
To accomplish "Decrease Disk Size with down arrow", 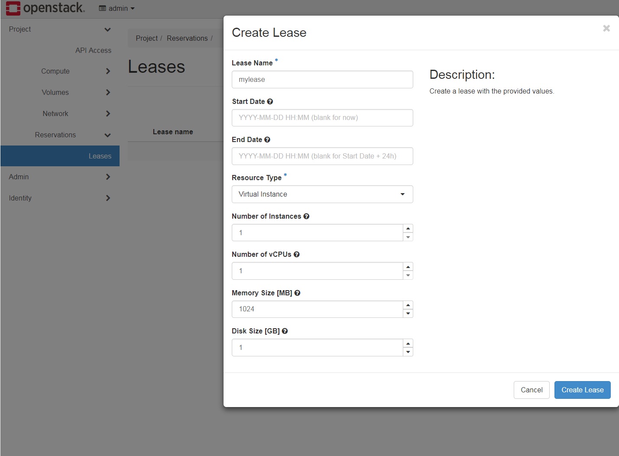I will [408, 352].
